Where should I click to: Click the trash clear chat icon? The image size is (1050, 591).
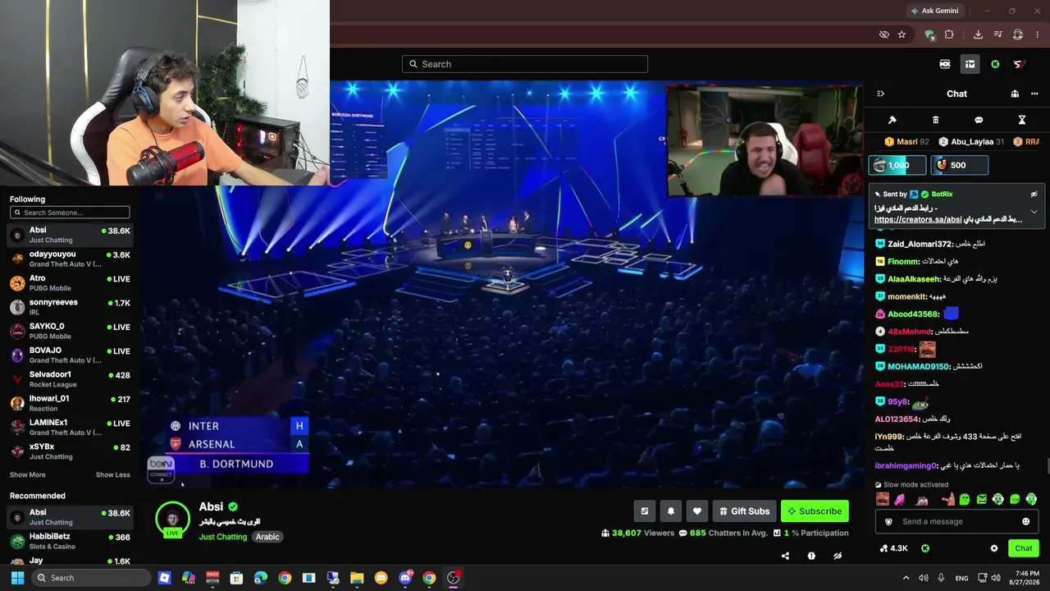(935, 120)
